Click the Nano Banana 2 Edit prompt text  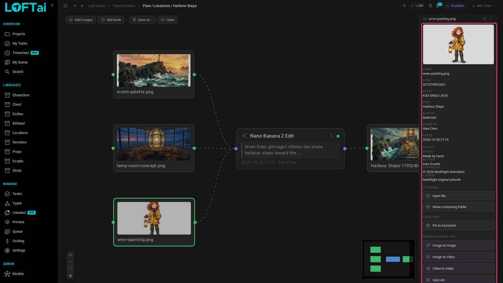tap(290, 150)
